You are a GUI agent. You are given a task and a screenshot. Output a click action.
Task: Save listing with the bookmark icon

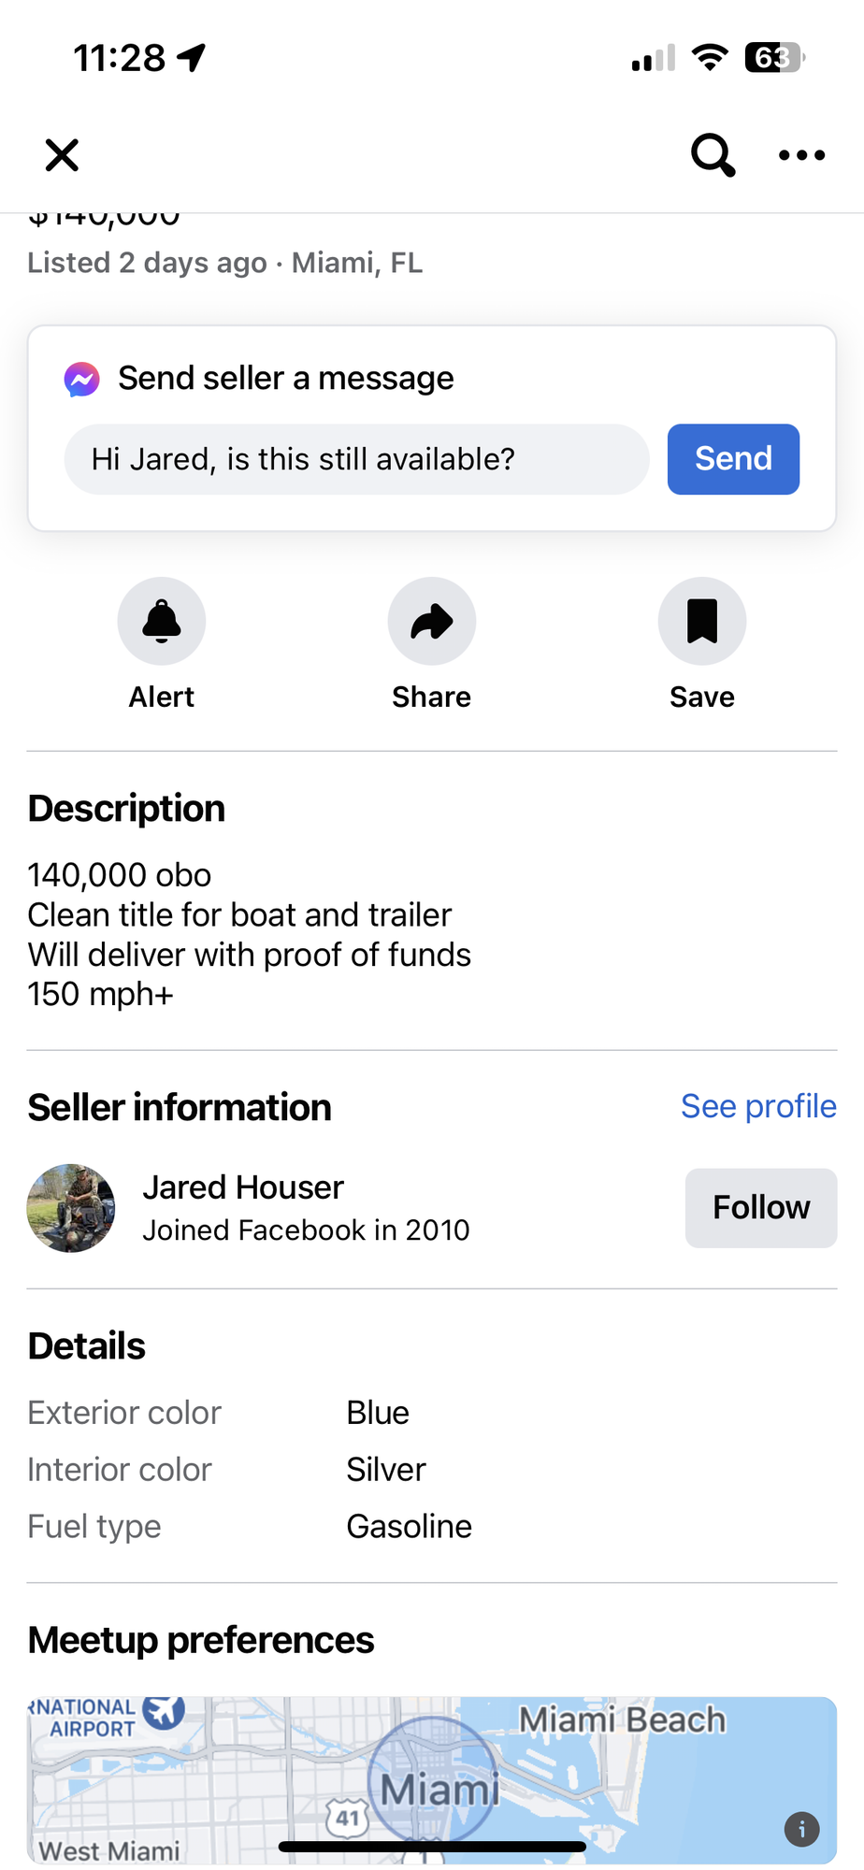tap(701, 621)
